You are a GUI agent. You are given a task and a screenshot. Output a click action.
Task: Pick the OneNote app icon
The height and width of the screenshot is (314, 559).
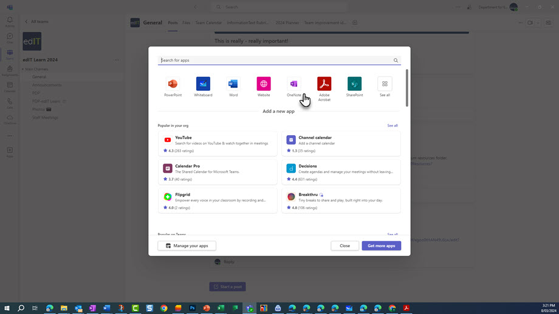tap(293, 84)
